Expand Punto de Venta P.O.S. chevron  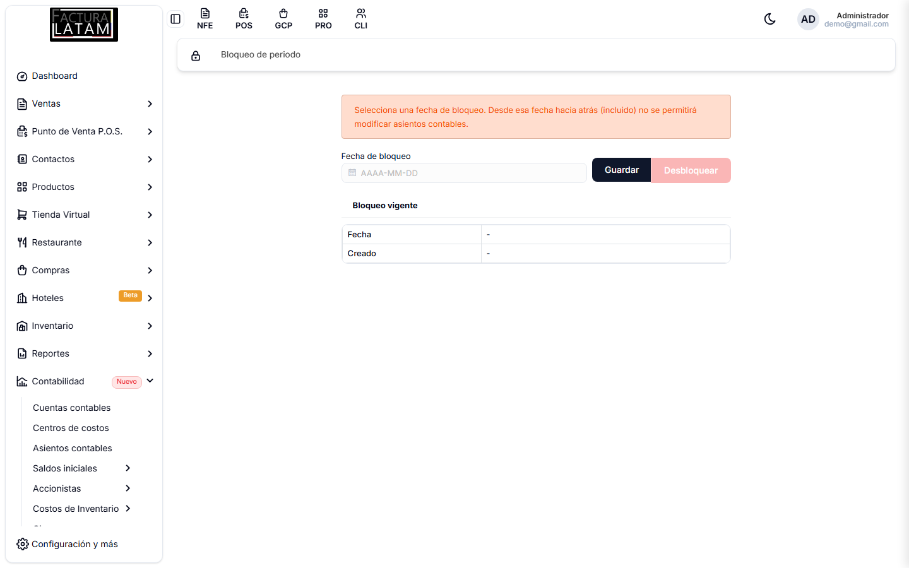[x=150, y=132]
